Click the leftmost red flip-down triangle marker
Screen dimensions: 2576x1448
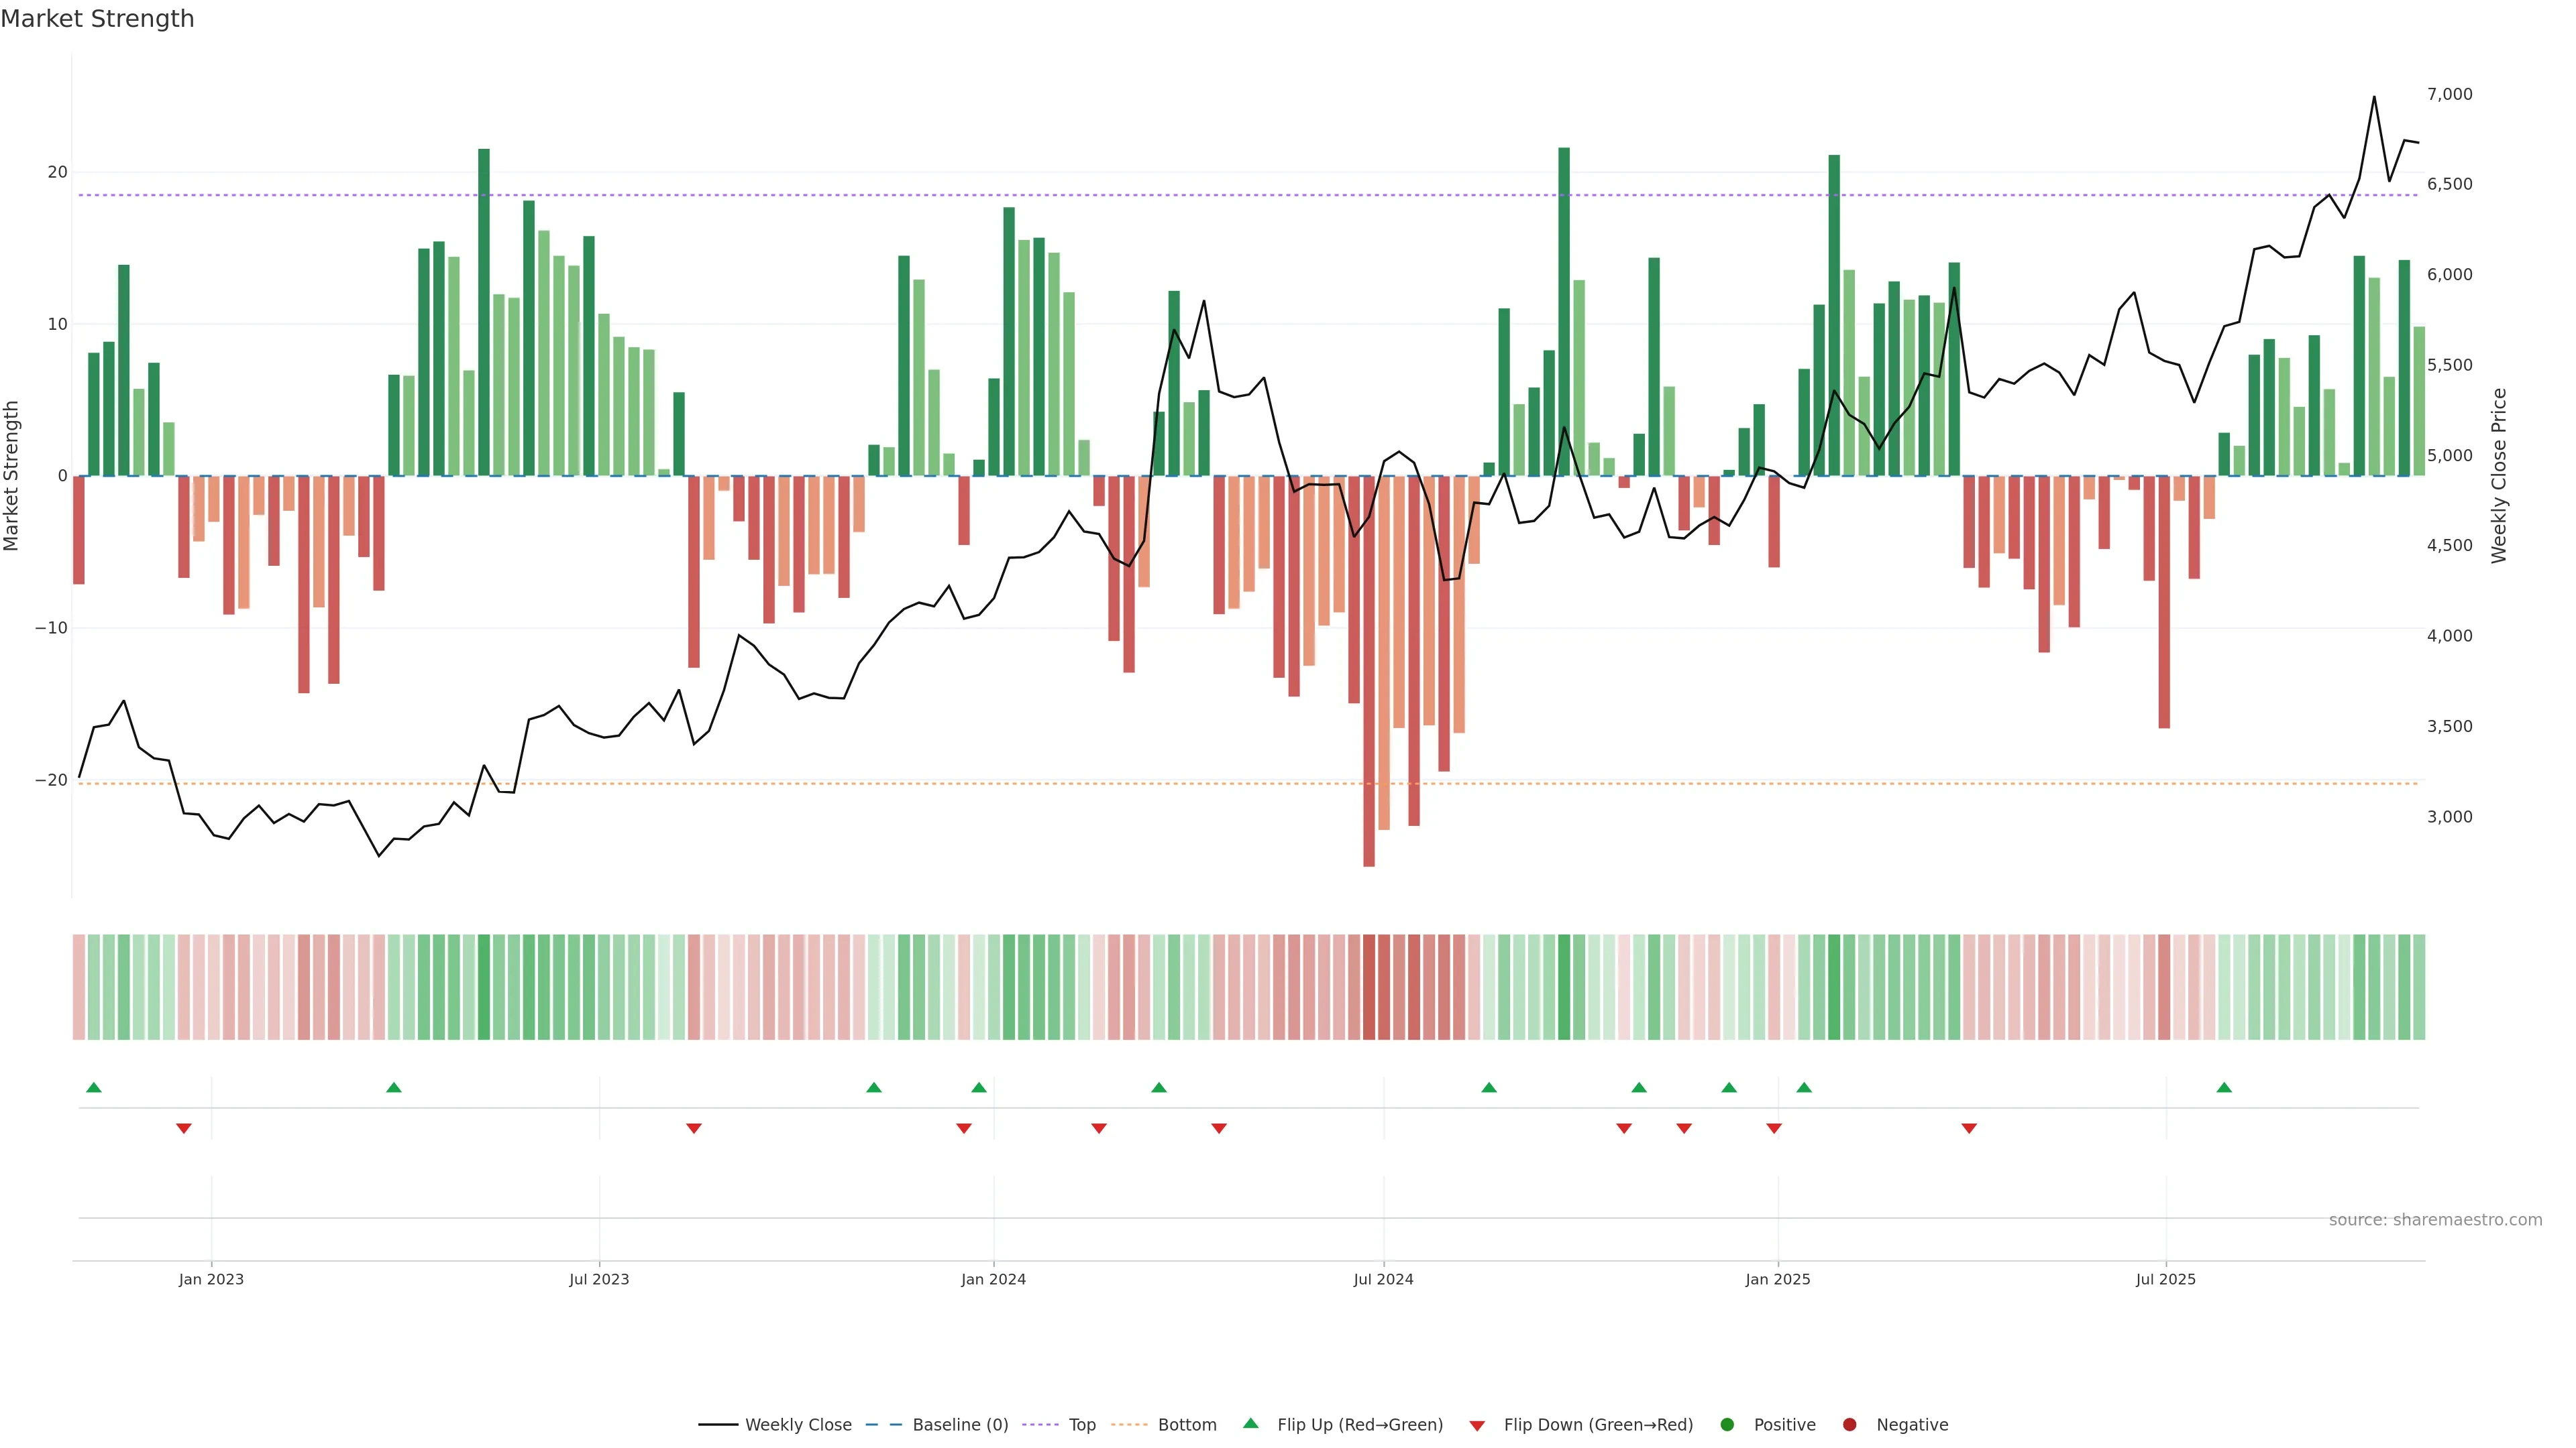184,1128
